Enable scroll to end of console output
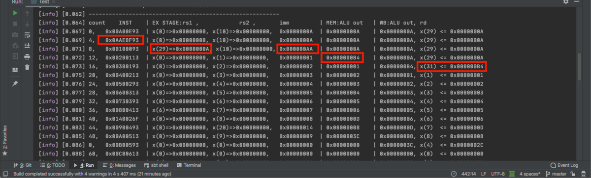Image resolution: width=591 pixels, height=178 pixels. point(27,46)
